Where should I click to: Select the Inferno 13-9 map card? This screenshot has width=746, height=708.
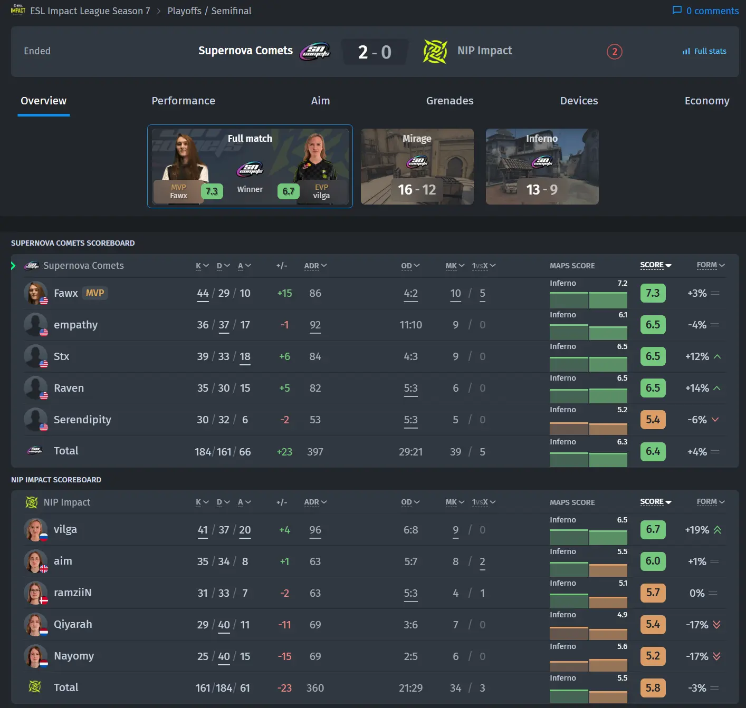click(542, 167)
